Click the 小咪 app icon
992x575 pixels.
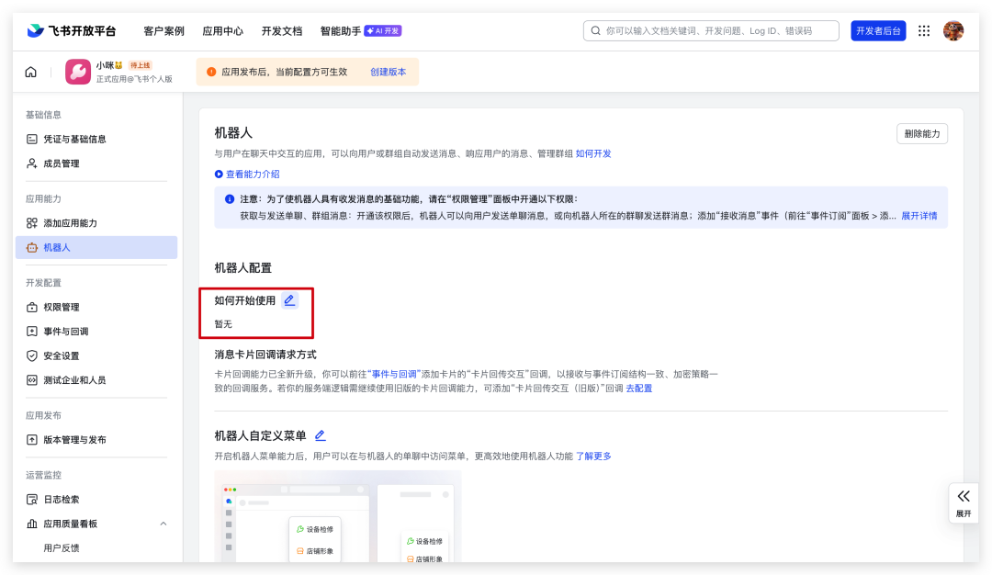[x=78, y=72]
